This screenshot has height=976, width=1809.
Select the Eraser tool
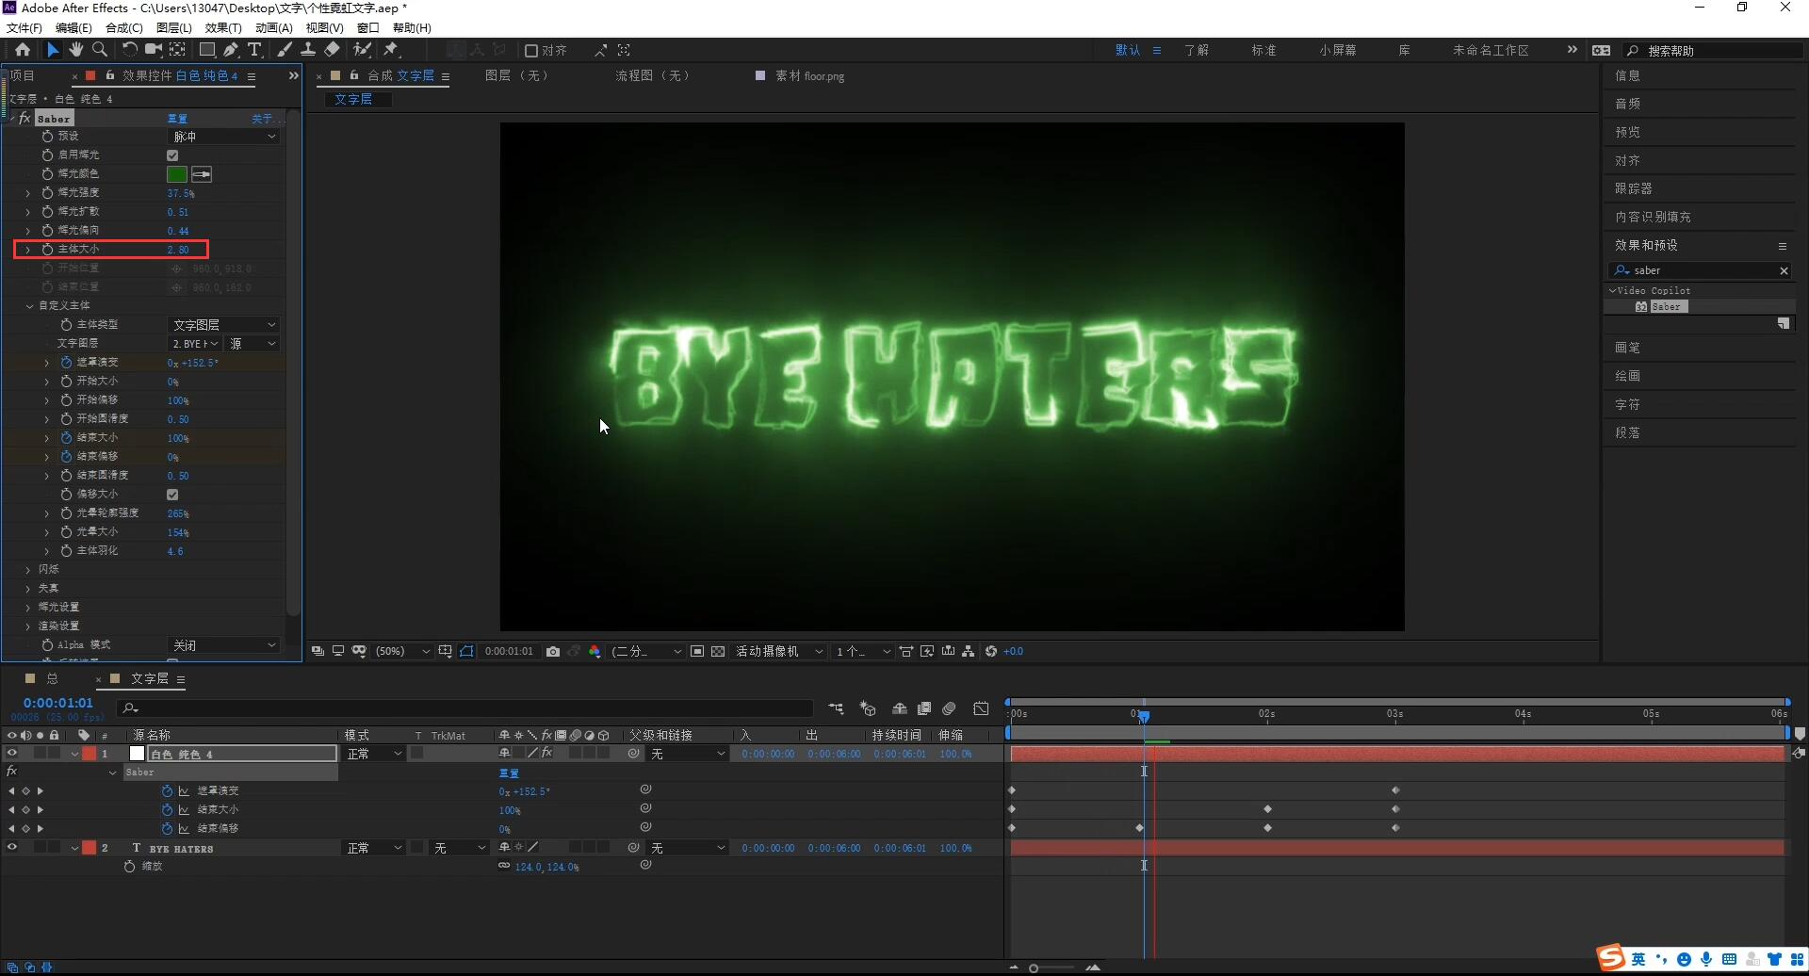pyautogui.click(x=333, y=50)
